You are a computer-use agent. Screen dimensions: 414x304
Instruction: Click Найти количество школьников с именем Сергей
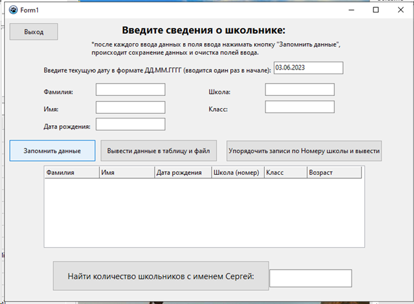pyautogui.click(x=161, y=276)
